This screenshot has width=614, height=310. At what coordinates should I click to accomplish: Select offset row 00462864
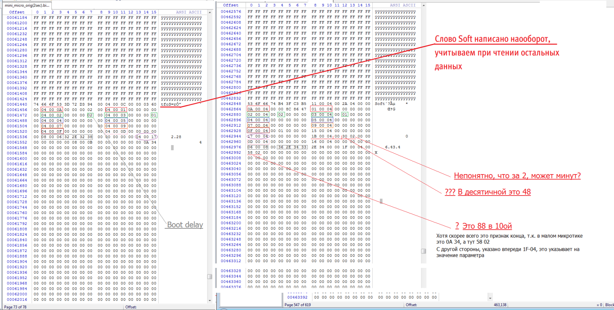click(231, 109)
